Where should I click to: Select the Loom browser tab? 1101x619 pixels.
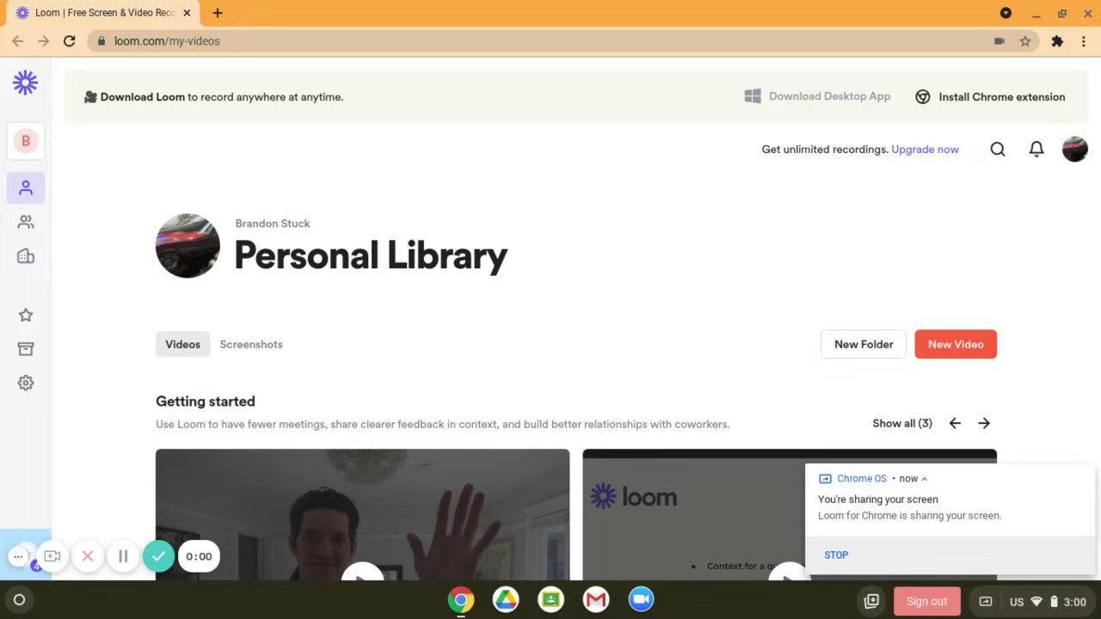click(x=101, y=13)
